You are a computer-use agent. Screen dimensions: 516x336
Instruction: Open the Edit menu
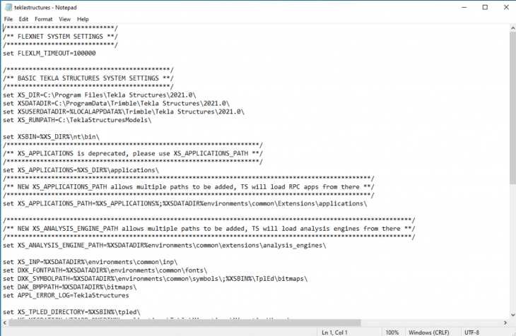click(23, 19)
